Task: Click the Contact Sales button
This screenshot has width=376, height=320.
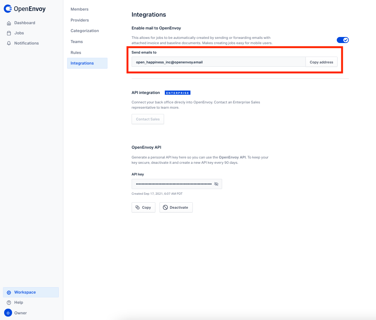Action: click(x=148, y=119)
